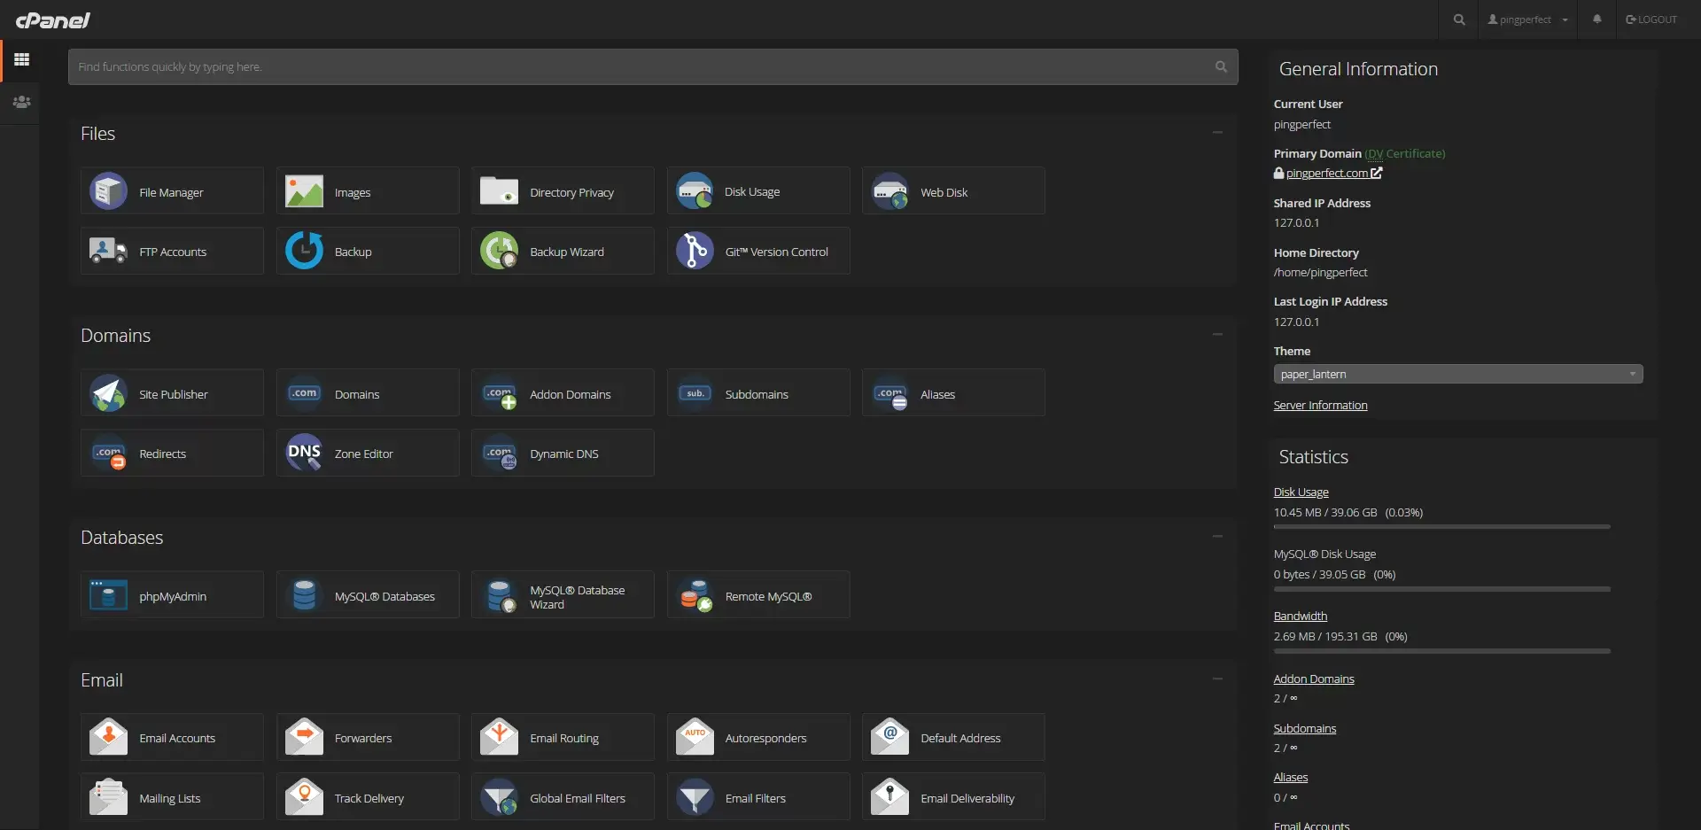Click the notifications bell icon
The width and height of the screenshot is (1701, 830).
[1596, 19]
